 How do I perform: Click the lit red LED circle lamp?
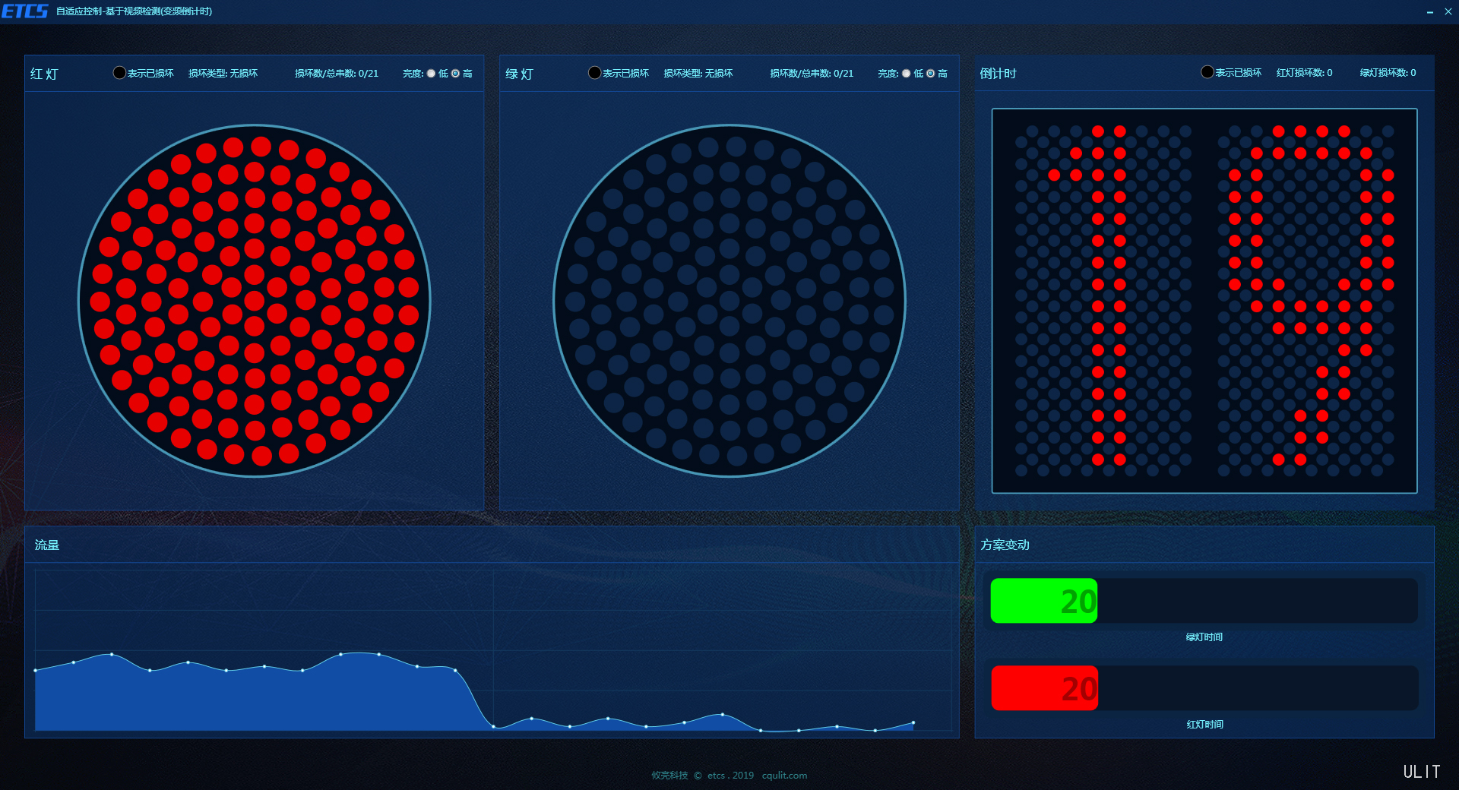(255, 301)
